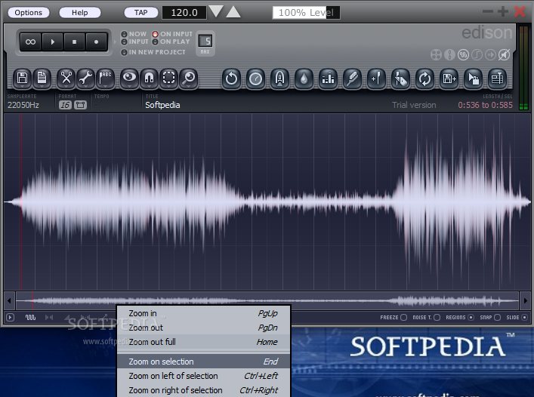Click the 16 bit format button

coord(65,105)
